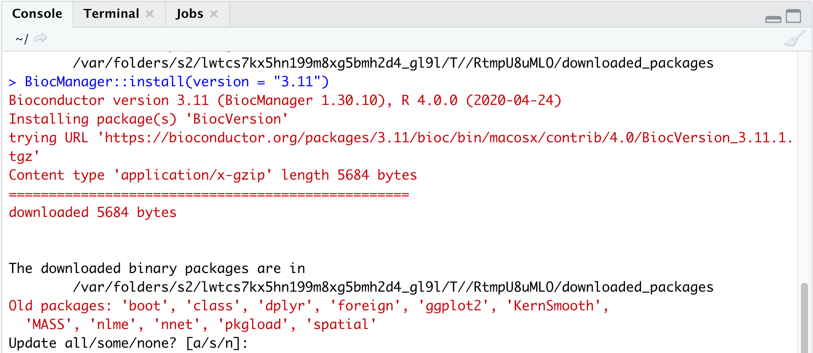Open the Terminal tab
This screenshot has height=353, width=813.
pos(111,14)
